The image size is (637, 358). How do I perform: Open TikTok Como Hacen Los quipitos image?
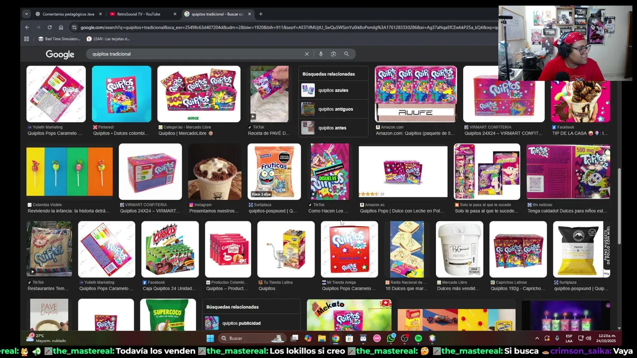[329, 172]
